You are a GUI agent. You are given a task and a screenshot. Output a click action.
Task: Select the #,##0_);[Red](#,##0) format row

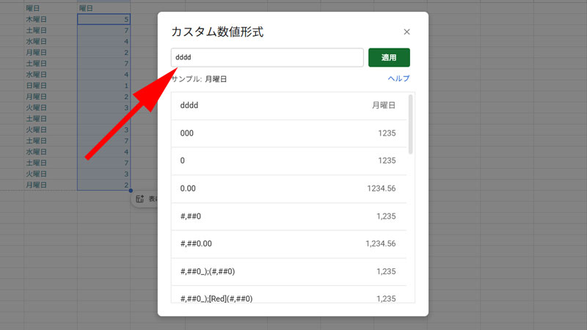288,295
